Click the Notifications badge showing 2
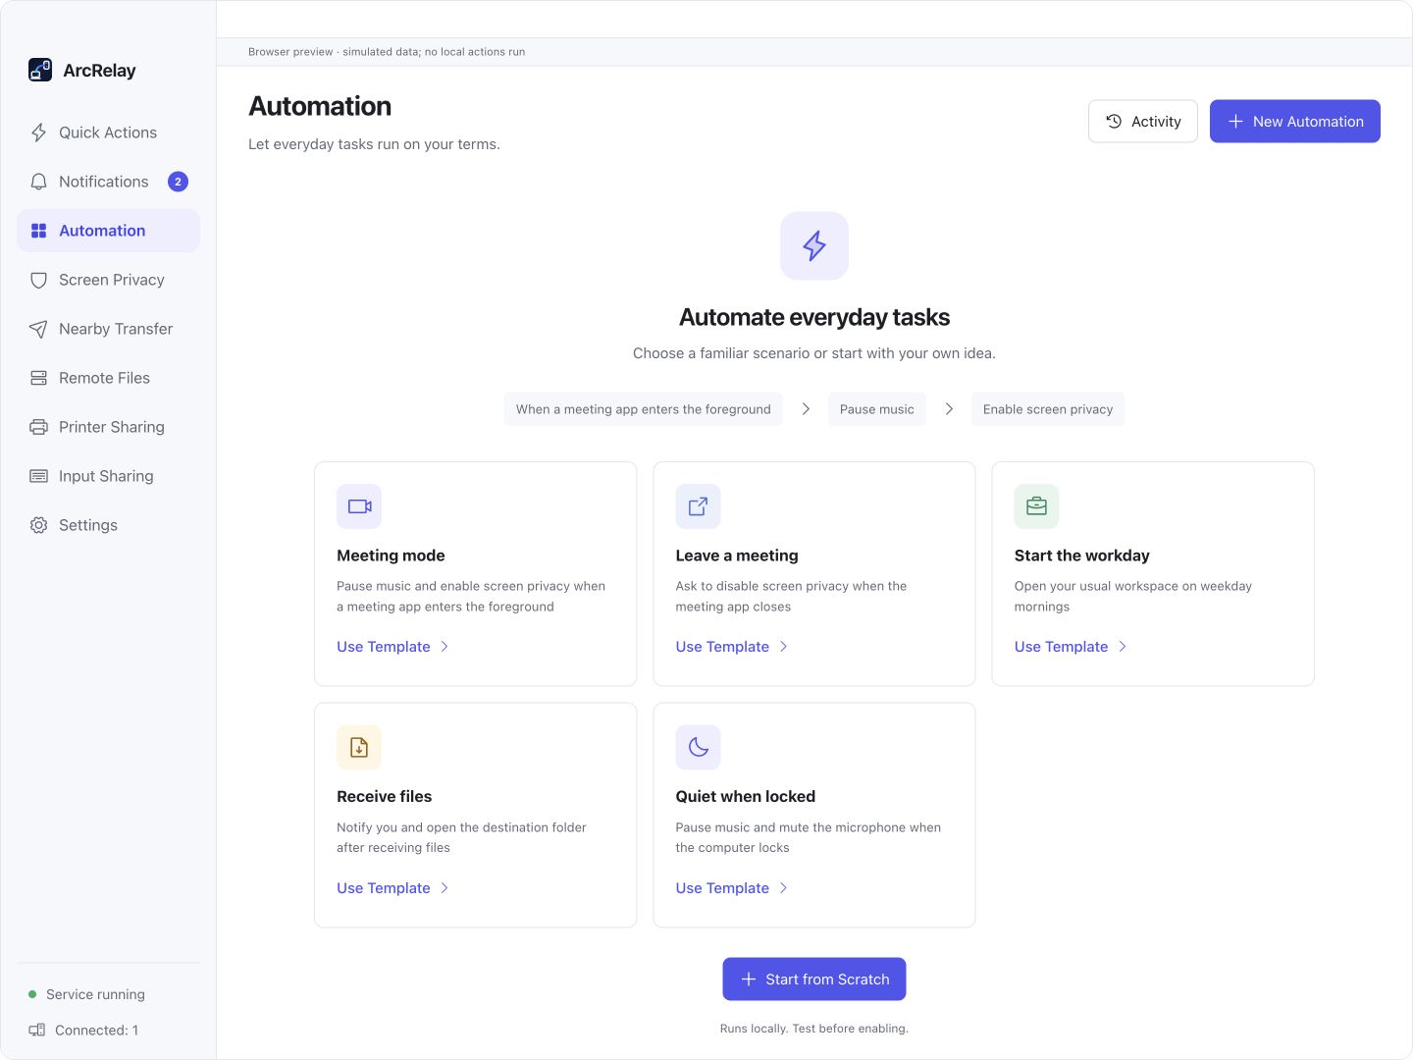The height and width of the screenshot is (1060, 1413). pos(178,182)
